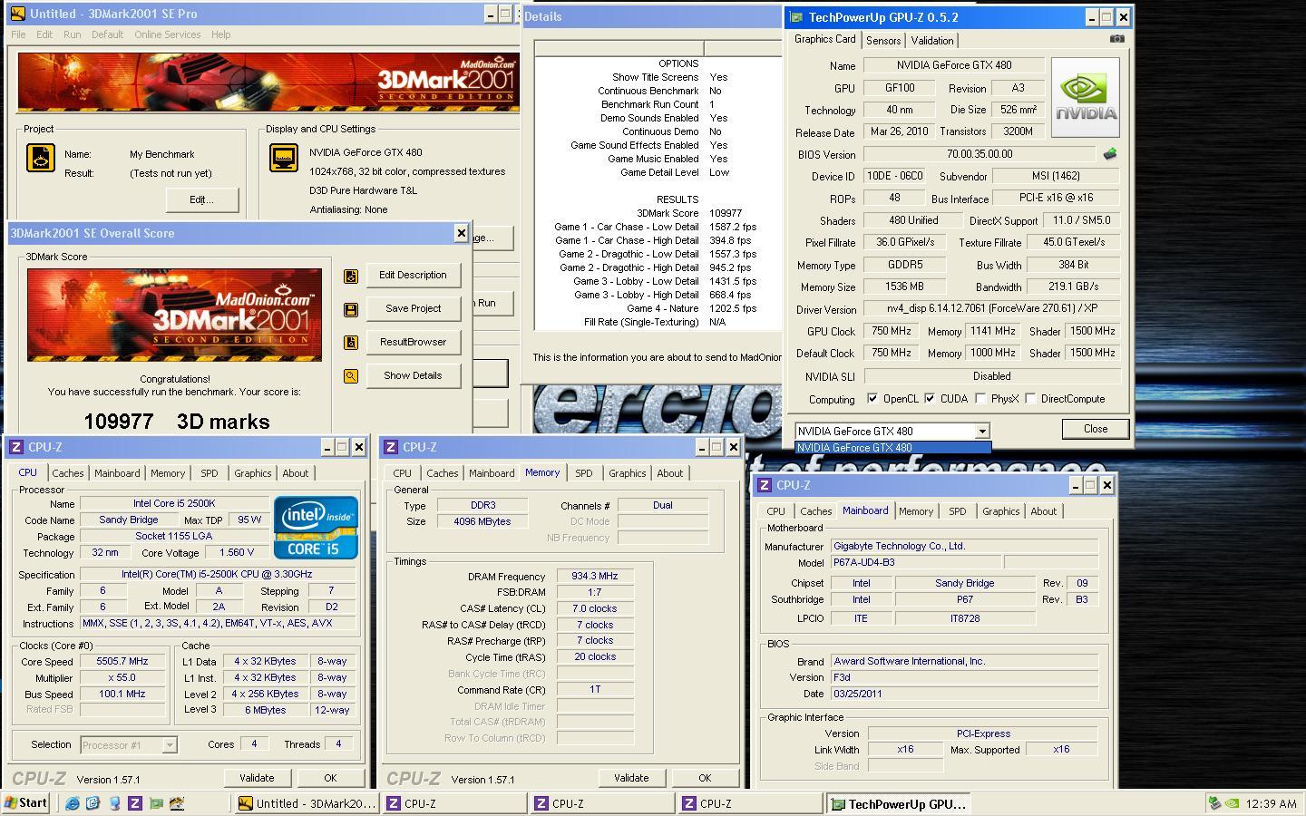Enable the PhysX checkbox in GPU-Z
This screenshot has height=816, width=1306.
click(980, 399)
